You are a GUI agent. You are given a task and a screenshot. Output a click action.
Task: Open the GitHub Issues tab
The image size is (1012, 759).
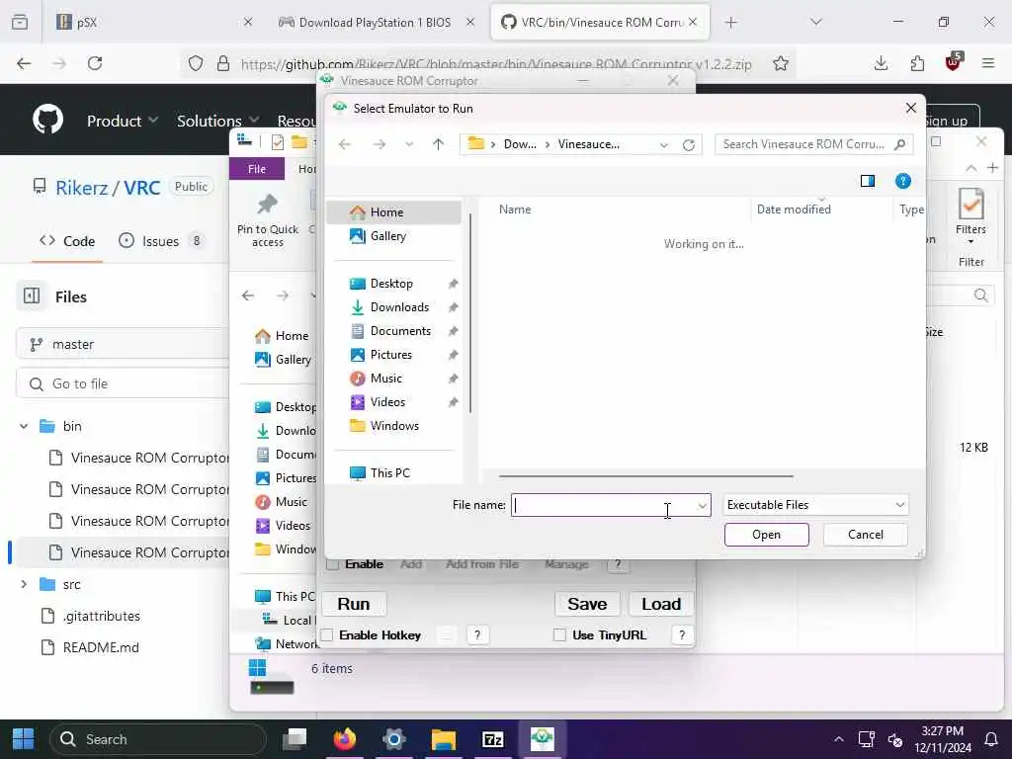point(161,241)
